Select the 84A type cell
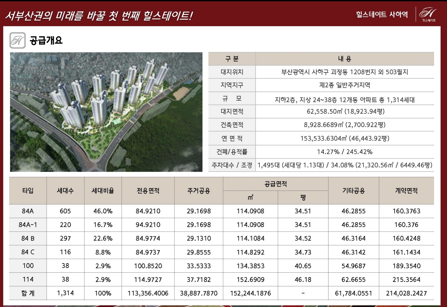This screenshot has height=307, width=447. (x=28, y=211)
